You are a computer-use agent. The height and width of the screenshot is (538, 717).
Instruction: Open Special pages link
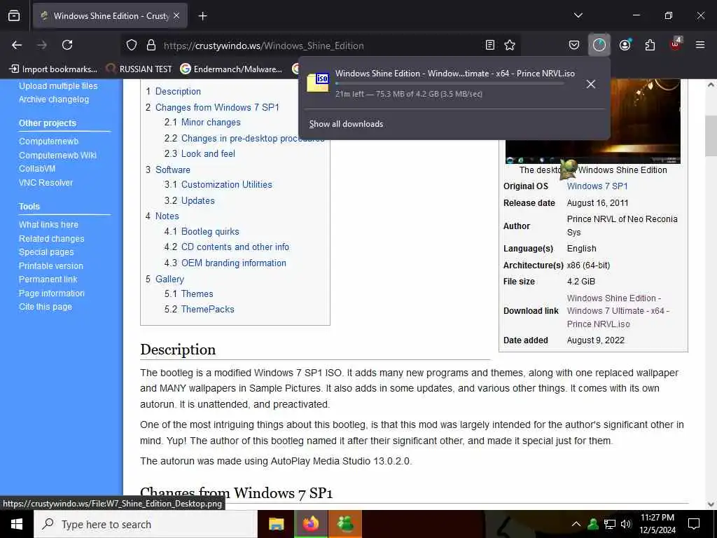46,252
